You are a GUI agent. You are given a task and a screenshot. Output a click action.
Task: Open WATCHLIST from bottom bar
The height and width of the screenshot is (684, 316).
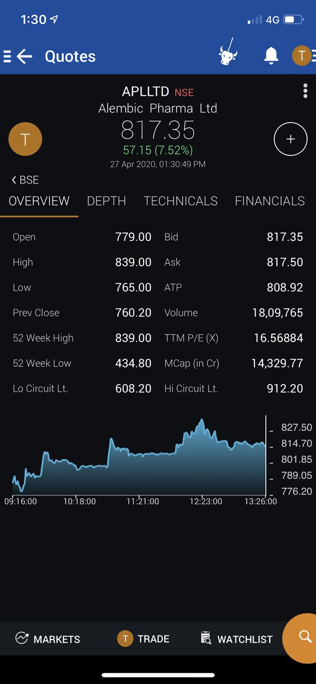[x=245, y=639]
